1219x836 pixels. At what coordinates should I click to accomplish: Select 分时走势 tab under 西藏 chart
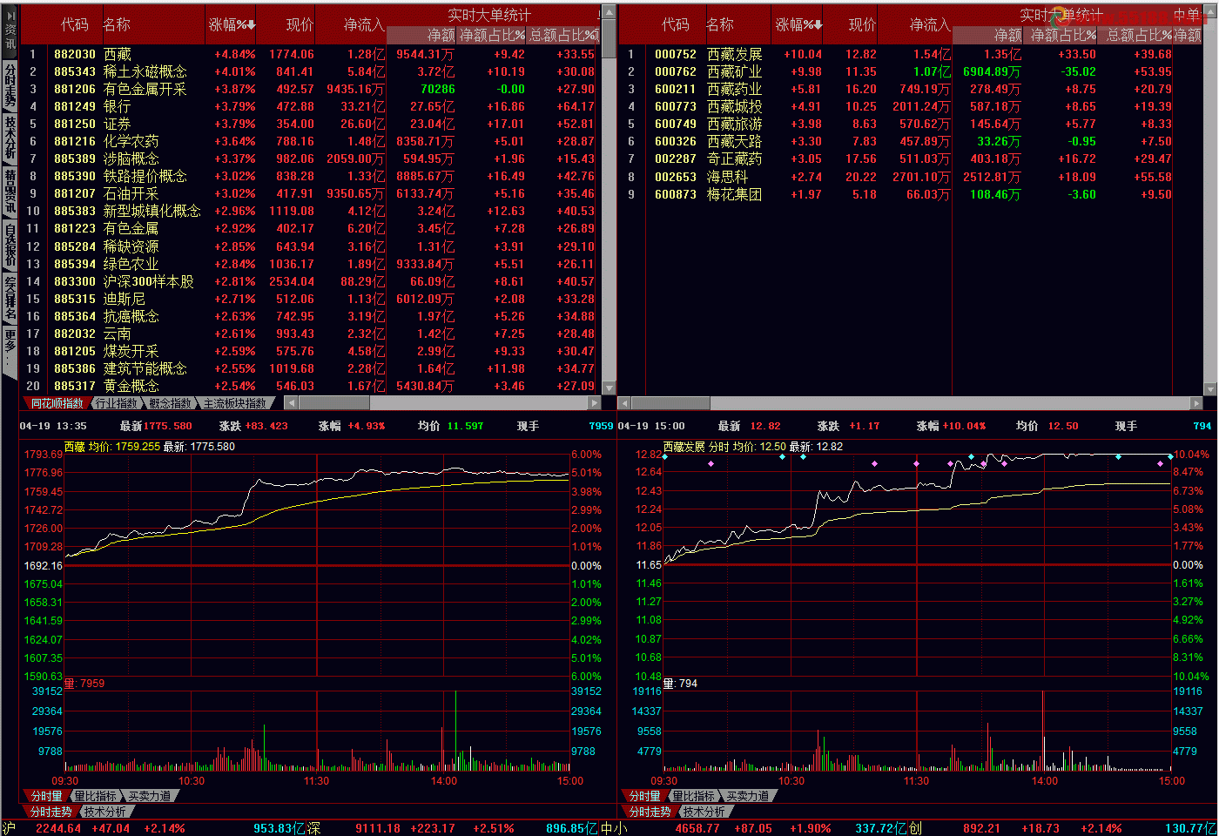[51, 812]
